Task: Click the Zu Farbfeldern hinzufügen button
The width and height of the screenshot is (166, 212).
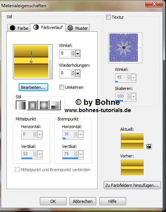Action: coord(132,185)
